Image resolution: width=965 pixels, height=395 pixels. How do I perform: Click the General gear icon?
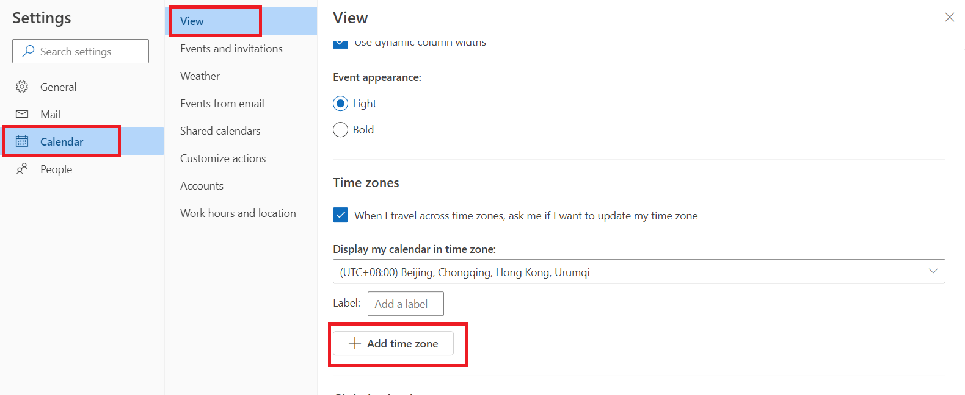click(22, 87)
